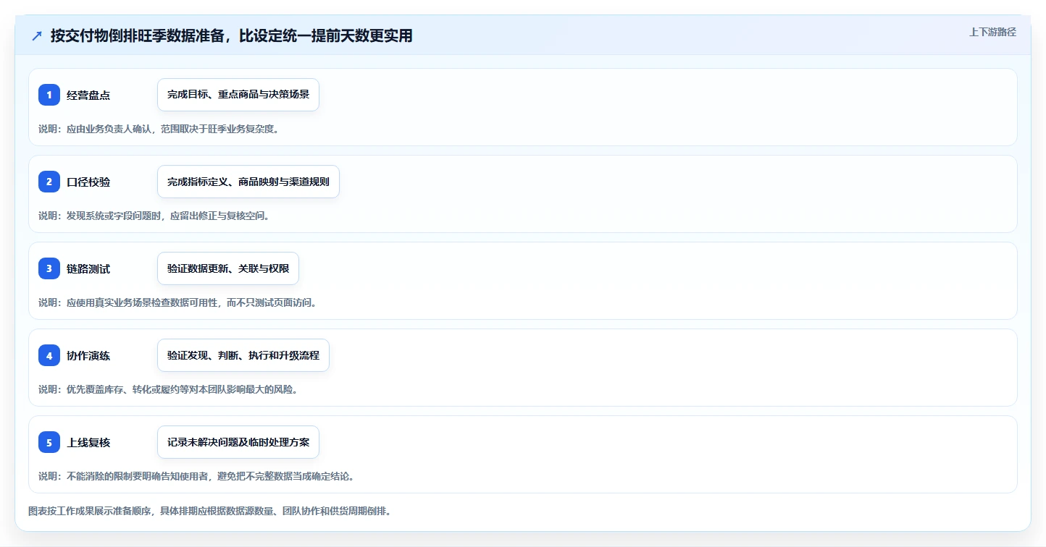This screenshot has height=547, width=1046.
Task: Click the 经营盘点 step title
Action: click(x=88, y=95)
